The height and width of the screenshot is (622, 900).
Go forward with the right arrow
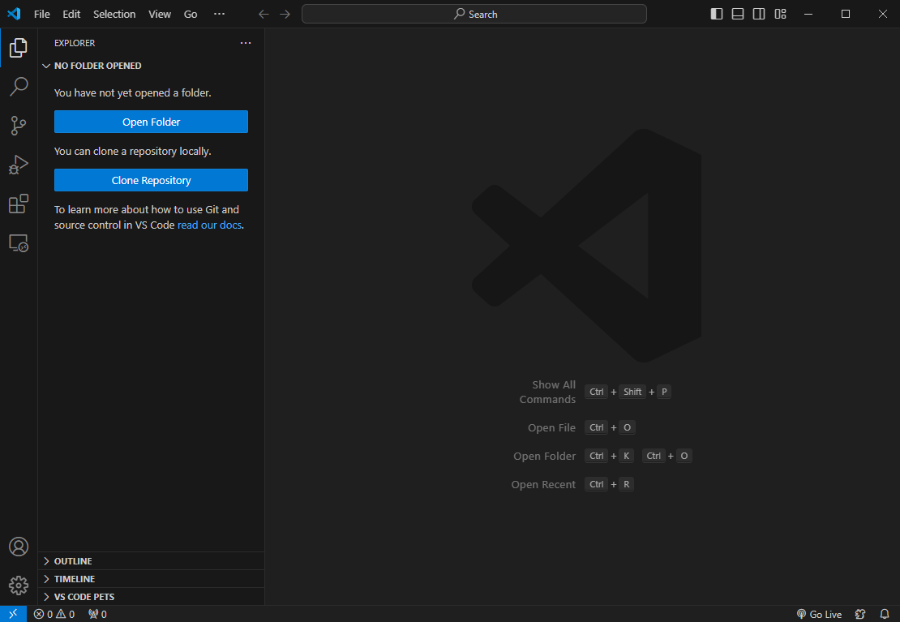tap(285, 14)
